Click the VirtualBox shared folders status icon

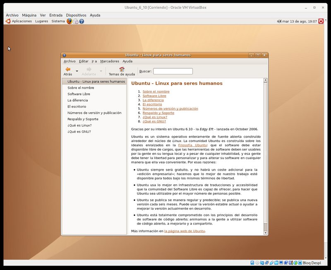click(x=276, y=263)
